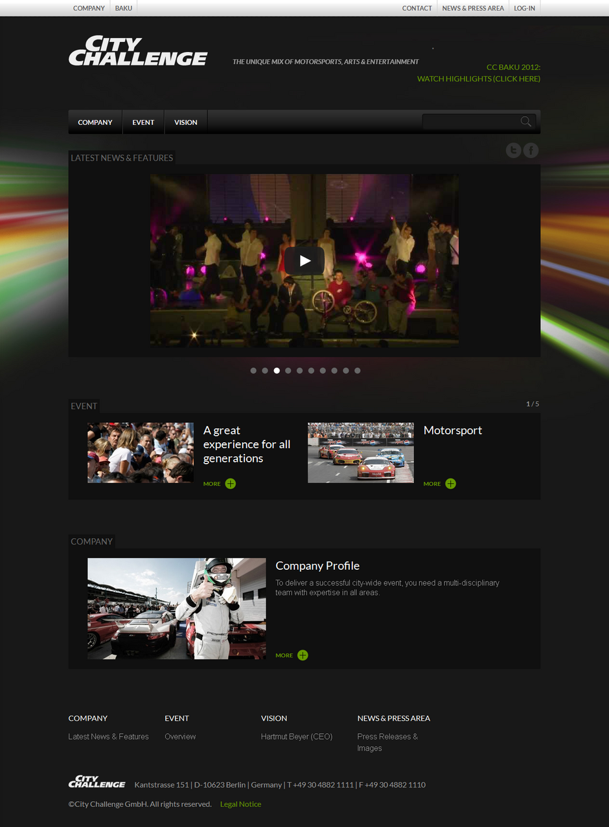This screenshot has height=827, width=609.
Task: Select the eighth slideshow dot
Action: point(334,370)
